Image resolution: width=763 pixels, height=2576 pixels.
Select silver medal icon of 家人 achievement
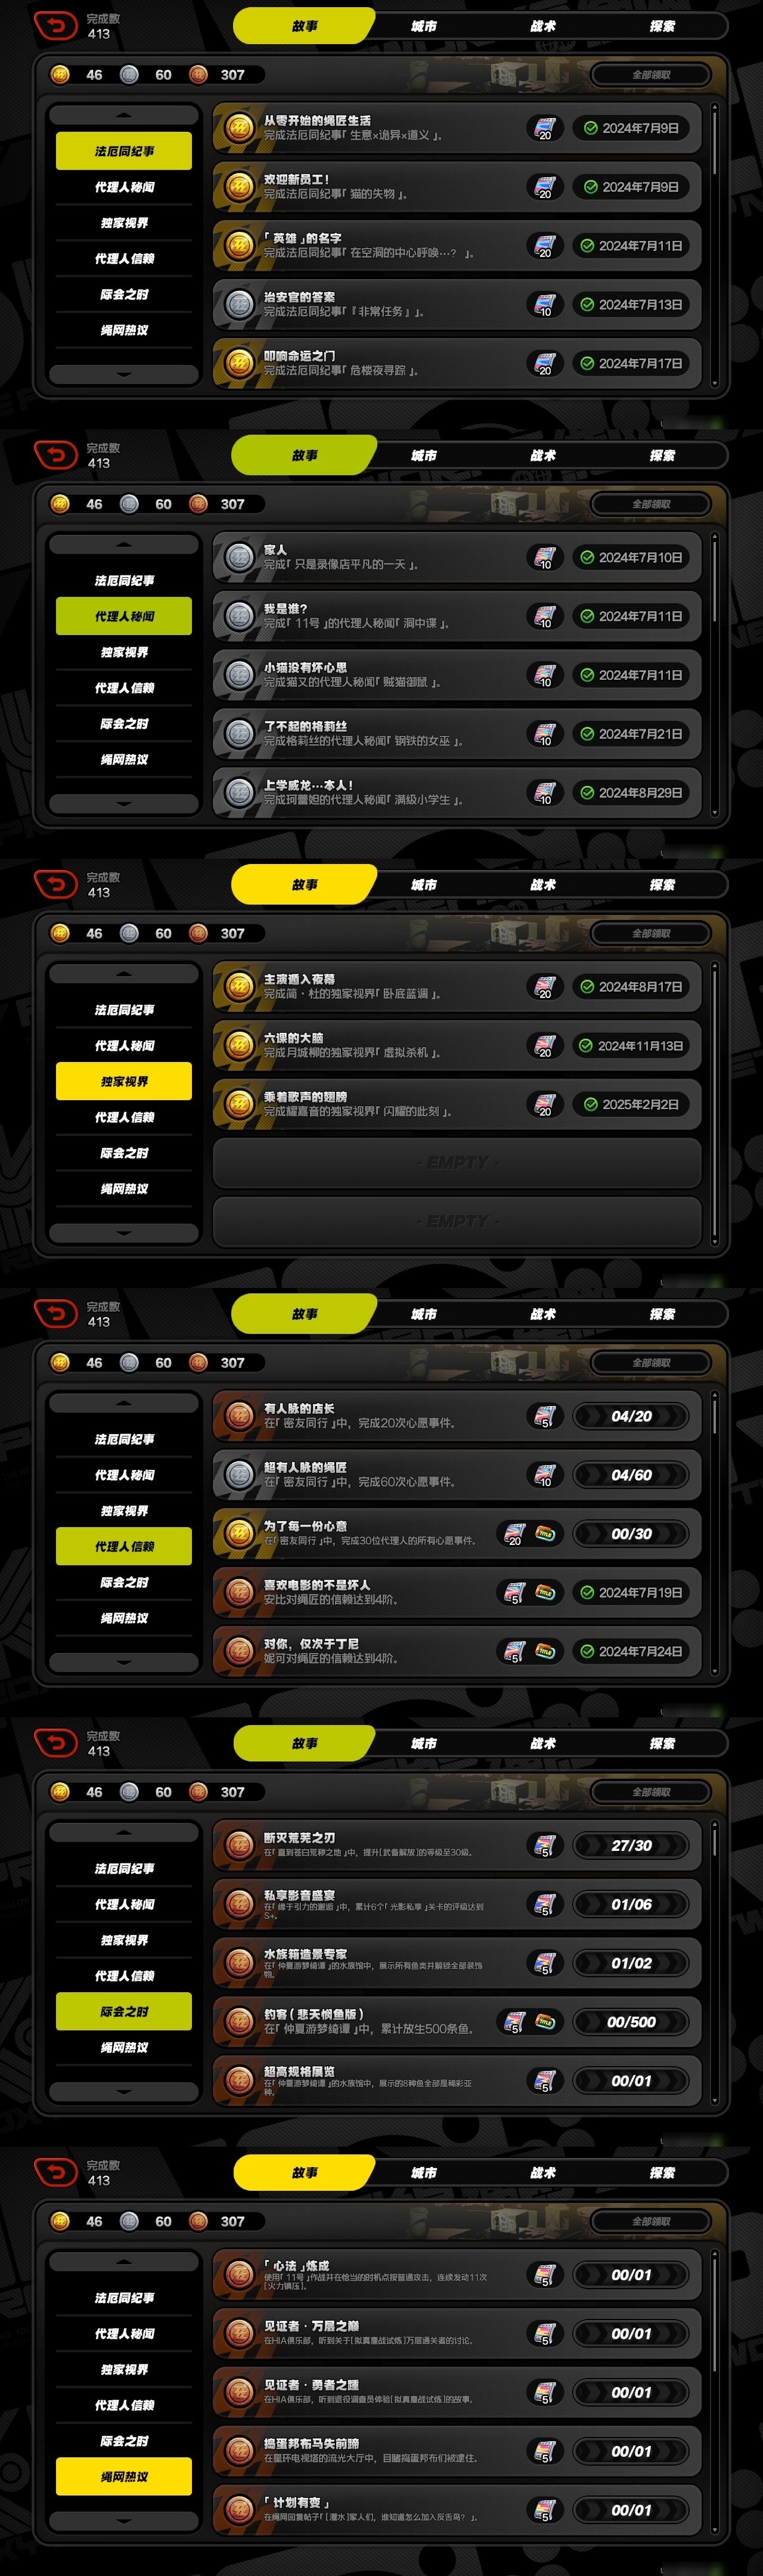tap(239, 557)
